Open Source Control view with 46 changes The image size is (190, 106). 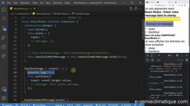[4, 28]
